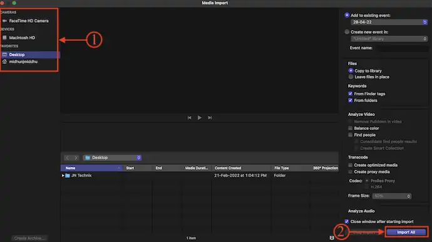Click the green full-screen window button

tap(14, 3)
